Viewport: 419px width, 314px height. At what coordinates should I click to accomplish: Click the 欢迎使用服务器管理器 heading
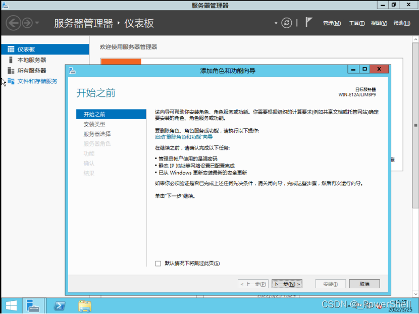[129, 47]
